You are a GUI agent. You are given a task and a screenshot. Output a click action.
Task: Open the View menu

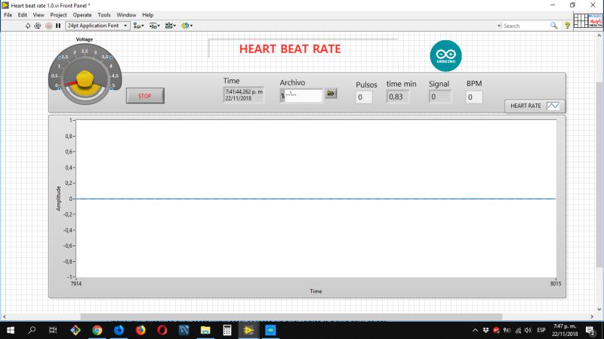(39, 15)
